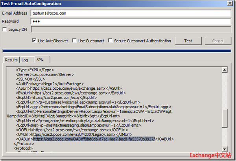This screenshot has height=161, width=236.
Task: Uncheck the Use AutoDiscover option
Action: click(34, 41)
